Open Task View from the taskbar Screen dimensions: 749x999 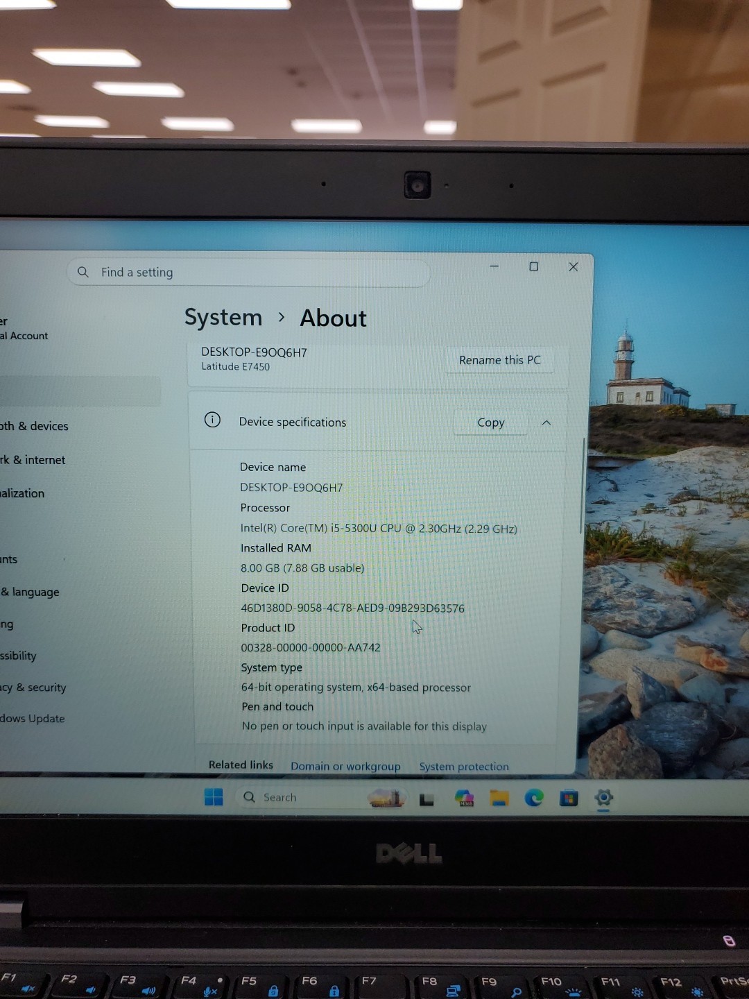pos(427,800)
